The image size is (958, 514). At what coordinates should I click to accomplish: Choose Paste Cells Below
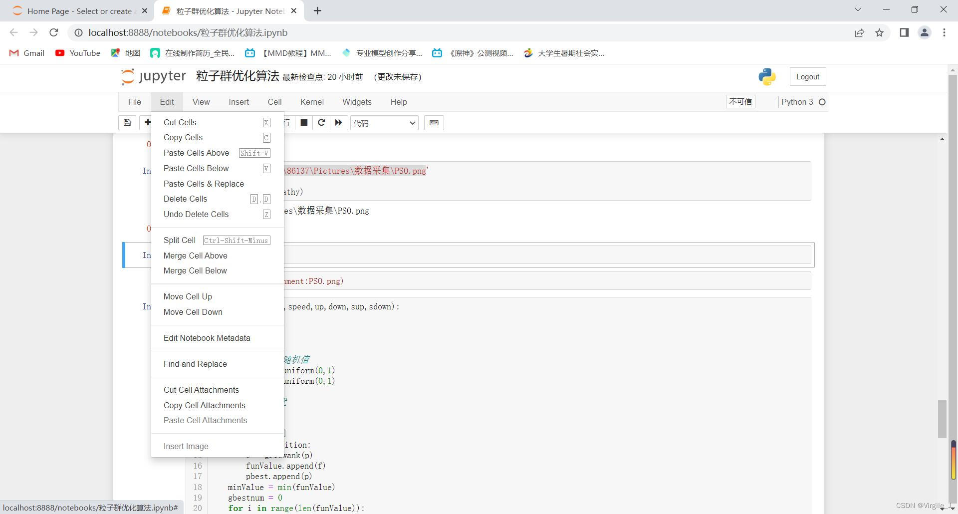click(218, 168)
